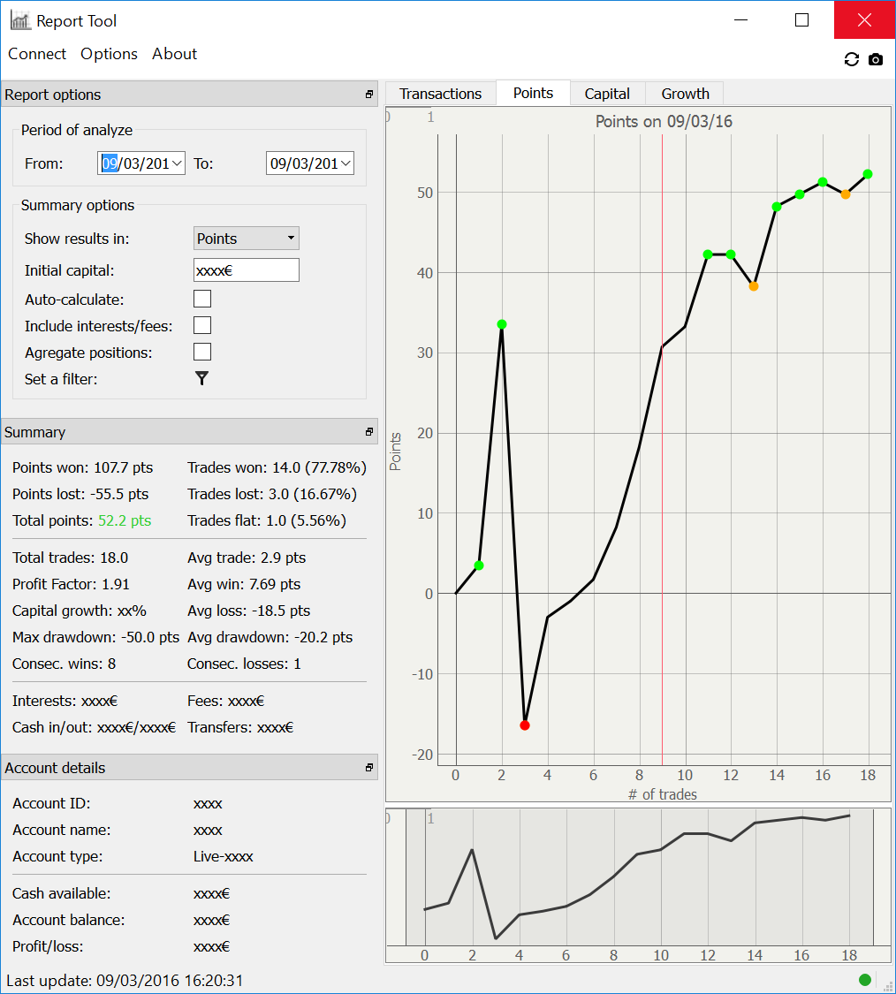This screenshot has width=896, height=994.
Task: Enable the Auto-calculate checkbox
Action: (202, 299)
